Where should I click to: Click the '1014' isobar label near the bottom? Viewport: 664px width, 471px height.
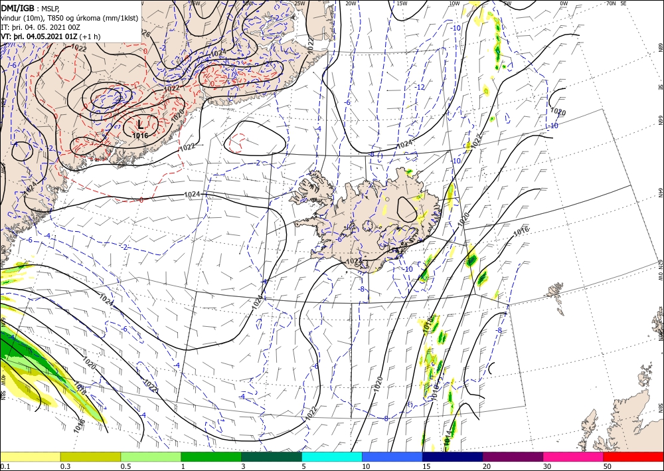tap(447, 438)
